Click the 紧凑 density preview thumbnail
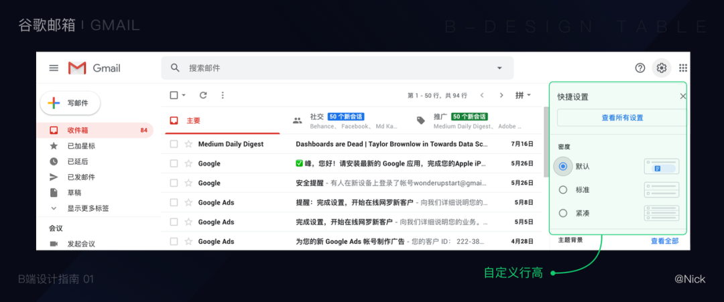 point(662,213)
